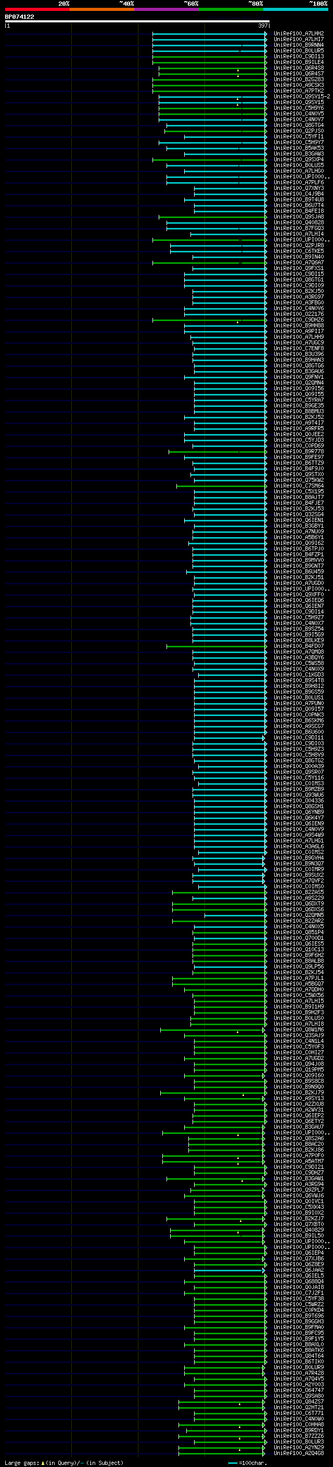The image size is (333, 1467).
Task: Click hit label UniRef100_Q9SR07
Action: (x=299, y=772)
